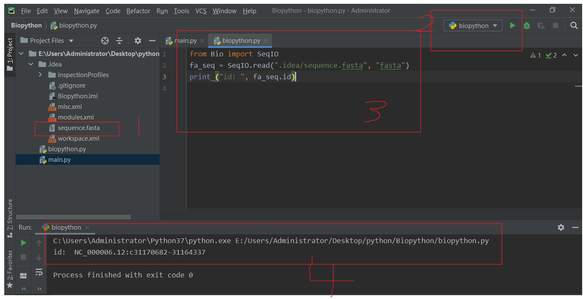Open the Run panel settings gear
This screenshot has height=299, width=583.
(x=561, y=227)
